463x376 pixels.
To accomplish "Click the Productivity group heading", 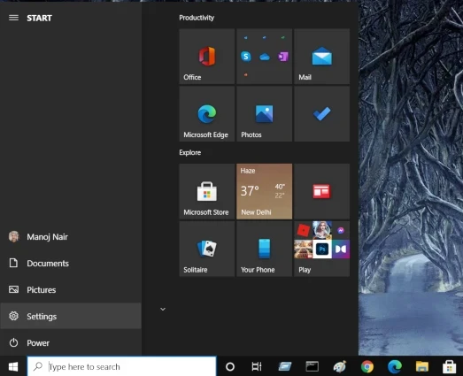I will pos(197,18).
